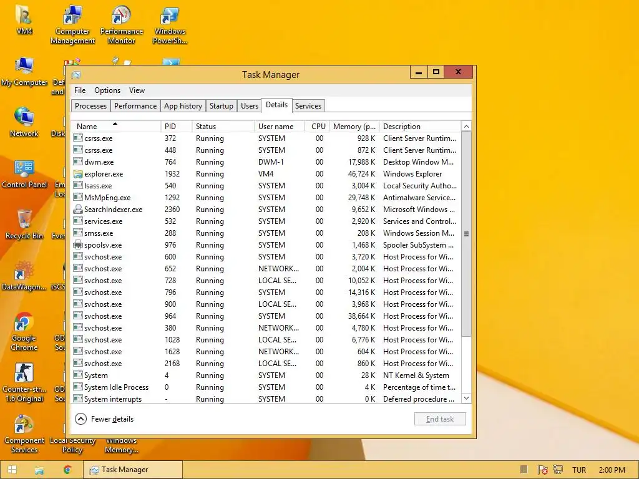Viewport: 639px width, 479px height.
Task: Sort by the Status column header
Action: (223, 126)
